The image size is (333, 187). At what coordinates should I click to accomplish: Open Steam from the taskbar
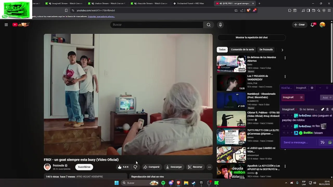coord(194,183)
